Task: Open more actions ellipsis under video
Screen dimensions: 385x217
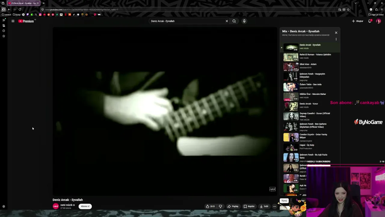Action: coord(274,206)
